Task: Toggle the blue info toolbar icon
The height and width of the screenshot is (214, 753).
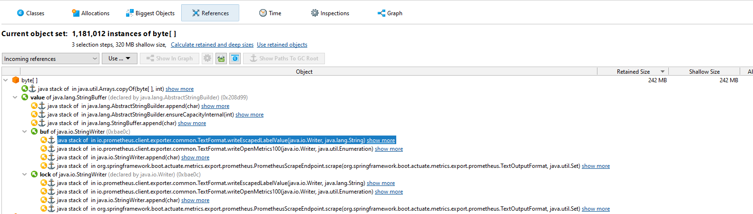Action: [235, 58]
